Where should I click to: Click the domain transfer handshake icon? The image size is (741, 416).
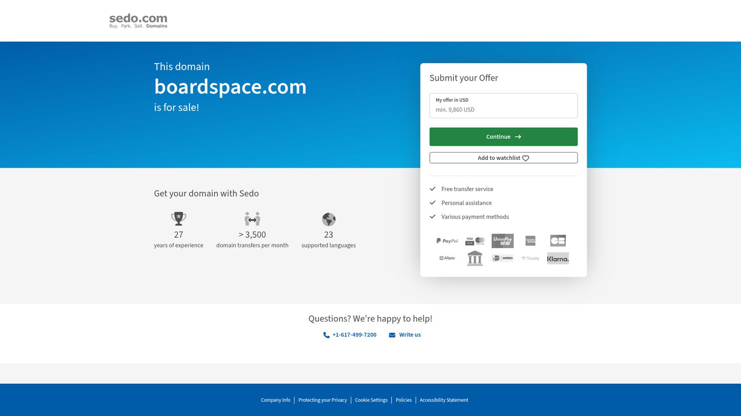click(x=253, y=219)
